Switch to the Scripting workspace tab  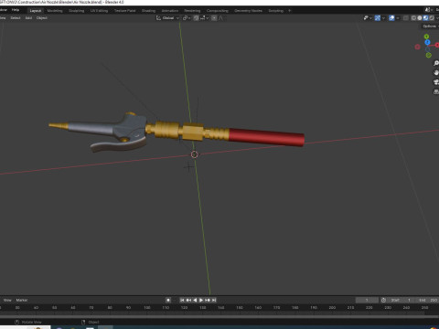pos(276,11)
